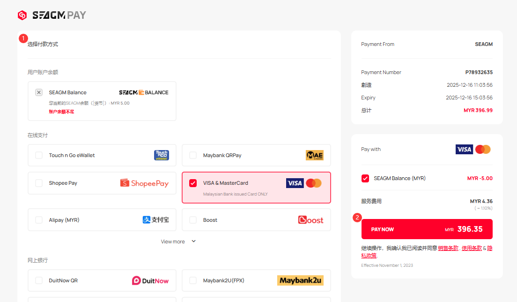Open the 销售条款 link
Image resolution: width=517 pixels, height=302 pixels.
coord(448,248)
